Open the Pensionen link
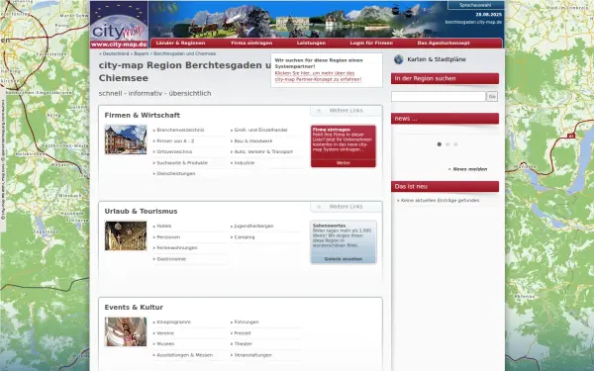 tap(168, 237)
